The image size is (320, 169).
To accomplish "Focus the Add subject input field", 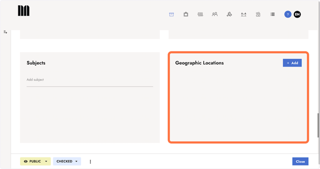I will coord(90,80).
